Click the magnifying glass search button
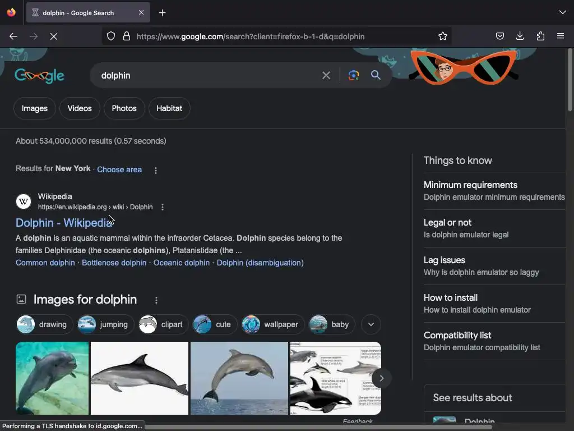The image size is (574, 431). pos(376,75)
